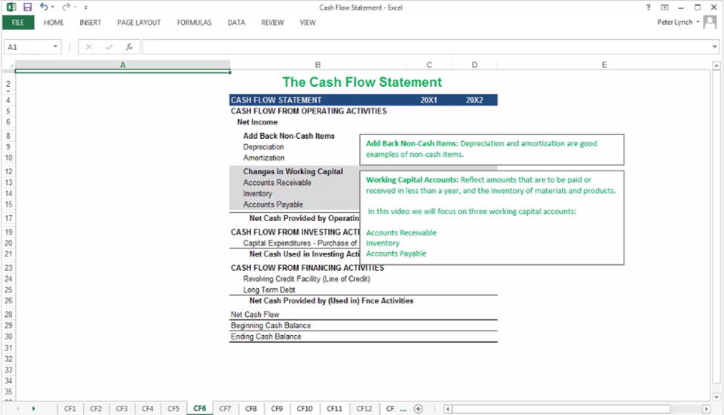Select row 12 header

click(8, 171)
